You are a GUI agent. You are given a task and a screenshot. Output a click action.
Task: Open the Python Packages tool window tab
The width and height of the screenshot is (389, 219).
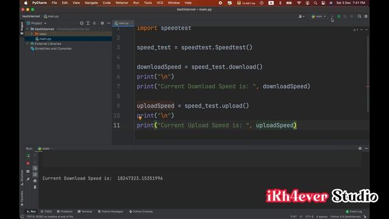tap(111, 212)
